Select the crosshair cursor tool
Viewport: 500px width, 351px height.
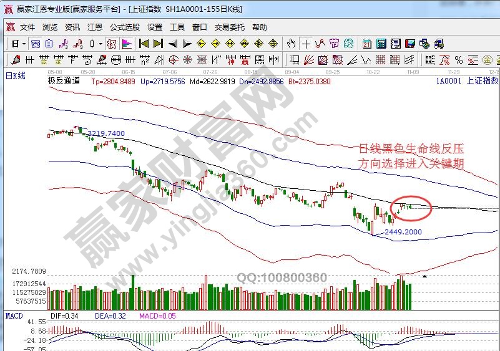pos(306,44)
